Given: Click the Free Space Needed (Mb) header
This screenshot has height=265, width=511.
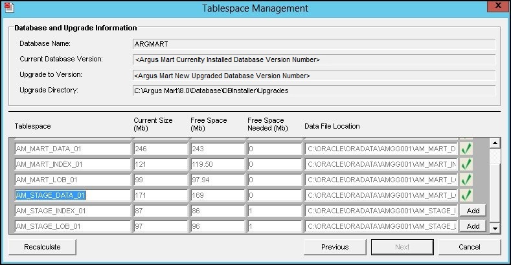Looking at the screenshot, I should coord(267,124).
